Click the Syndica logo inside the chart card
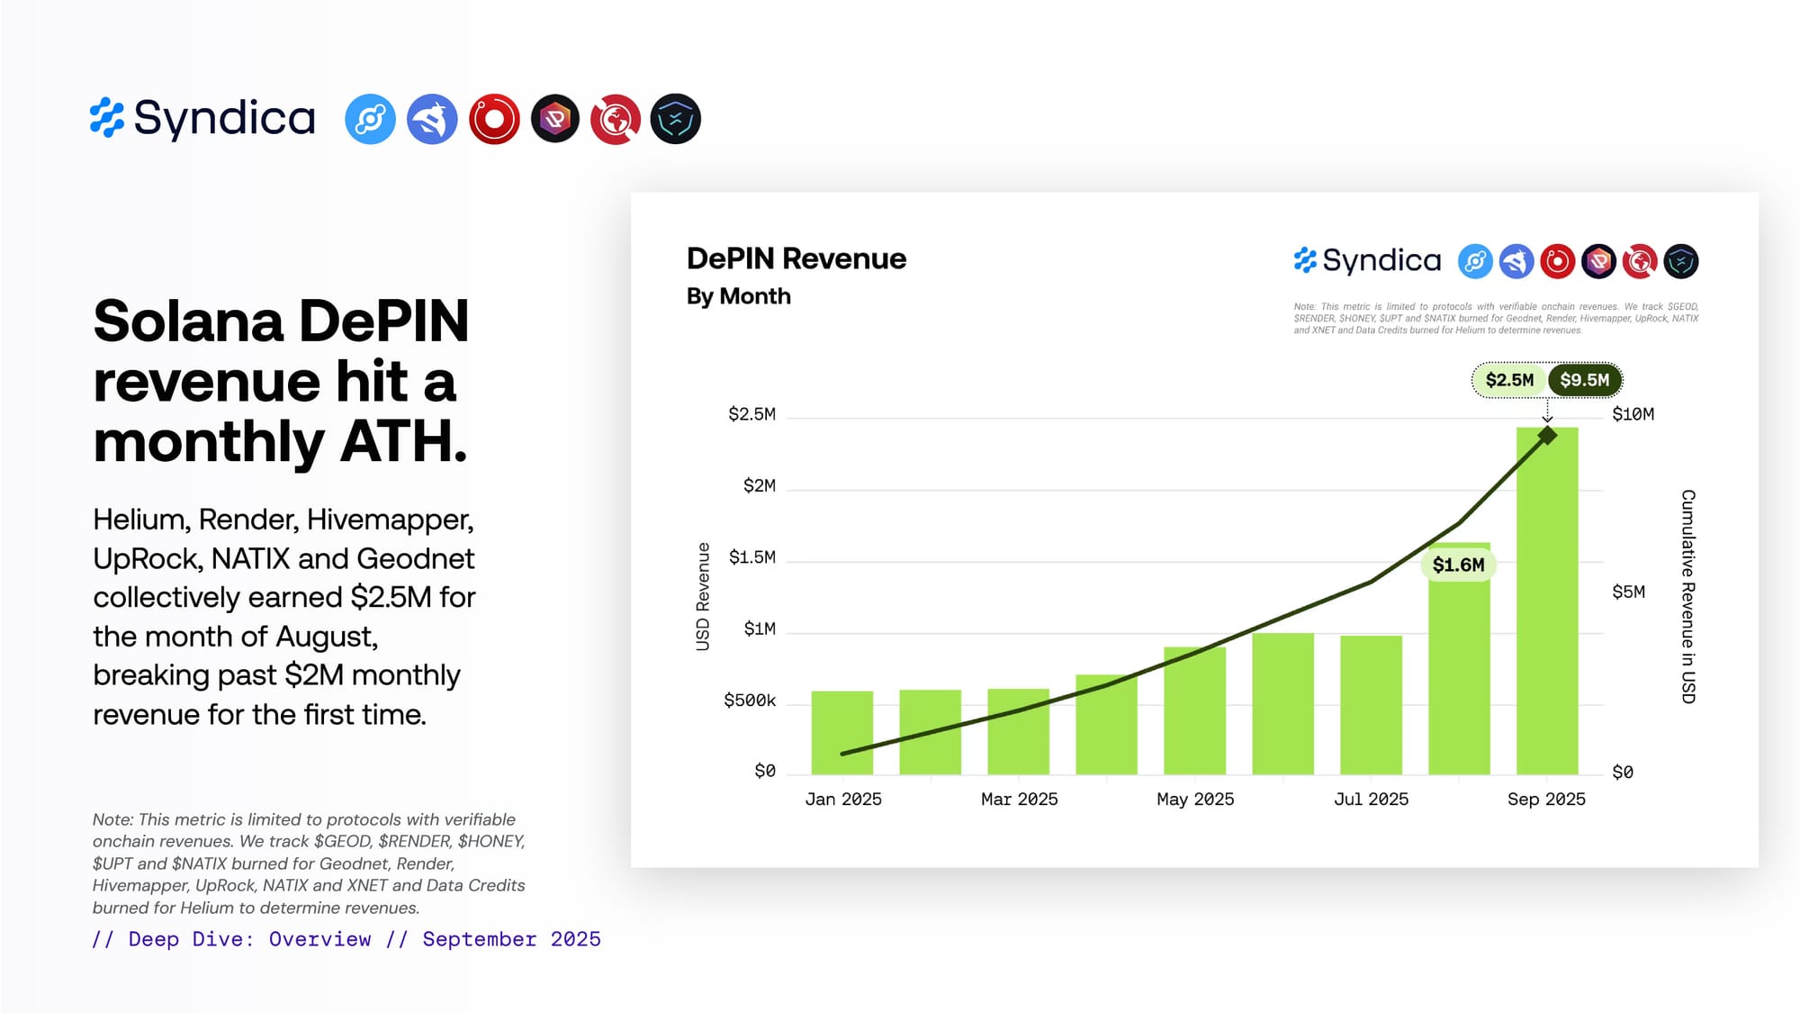The image size is (1800, 1013). coord(1368,261)
